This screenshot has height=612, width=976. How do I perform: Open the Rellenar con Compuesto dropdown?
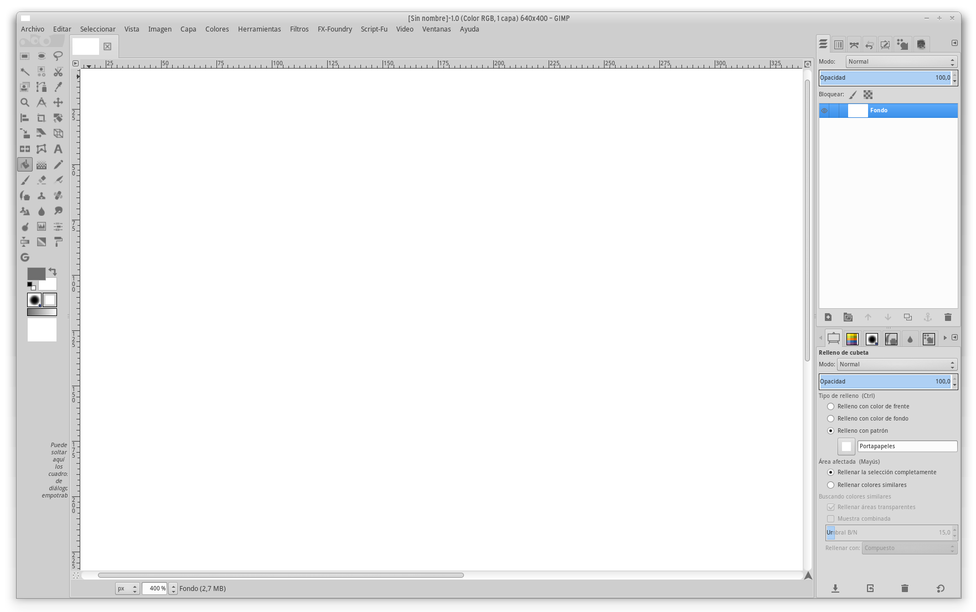coord(909,548)
